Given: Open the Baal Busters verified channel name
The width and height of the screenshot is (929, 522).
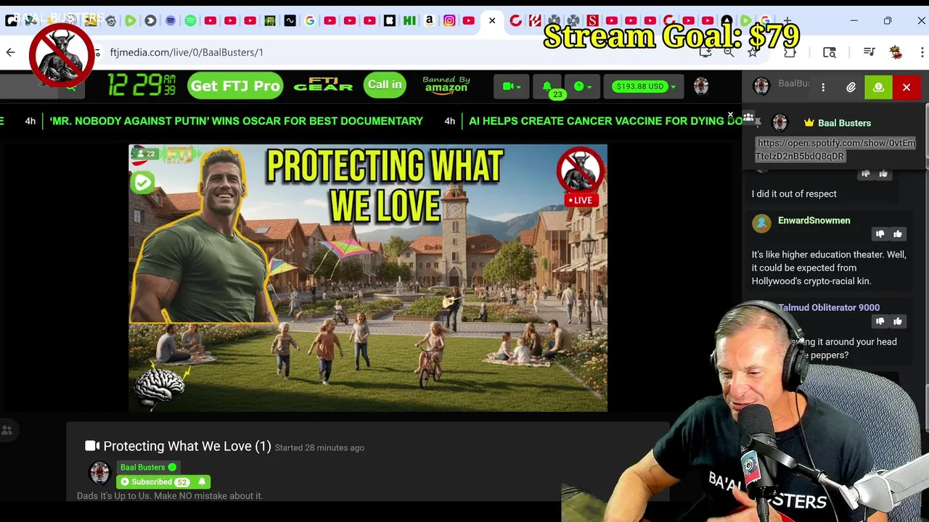Looking at the screenshot, I should click(x=148, y=467).
